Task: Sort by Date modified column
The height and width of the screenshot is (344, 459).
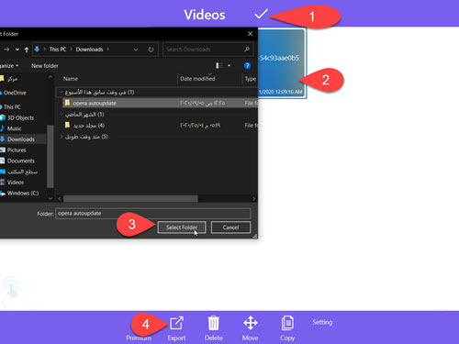Action: click(197, 79)
